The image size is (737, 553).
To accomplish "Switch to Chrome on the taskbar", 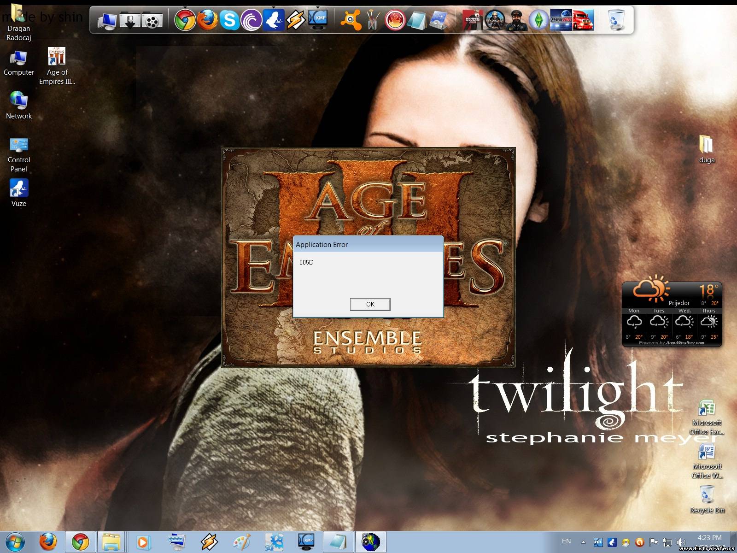I will coord(81,542).
